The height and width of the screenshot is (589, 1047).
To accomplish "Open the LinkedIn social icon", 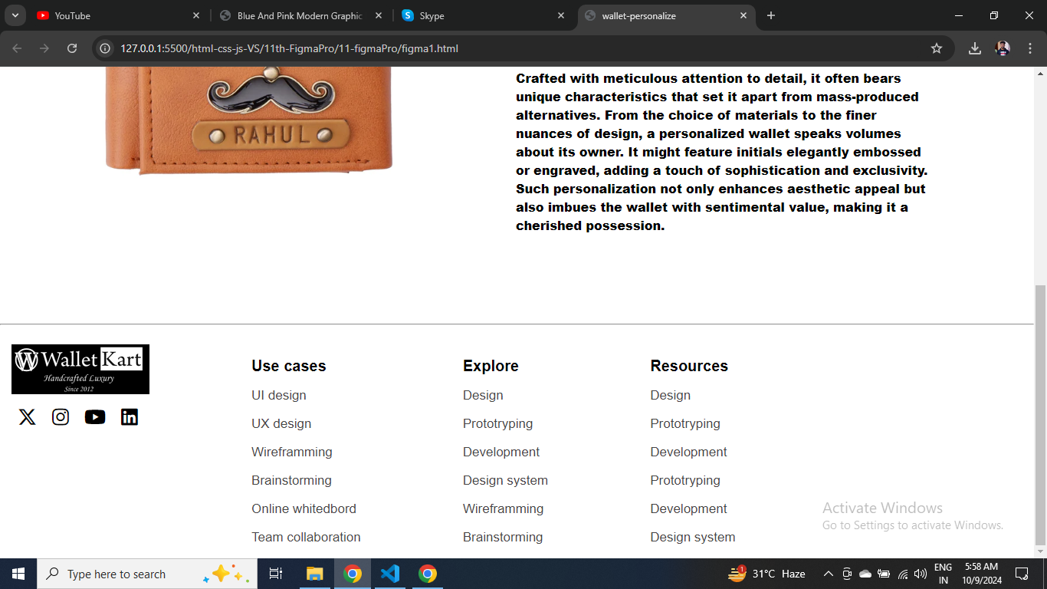I will pyautogui.click(x=130, y=417).
